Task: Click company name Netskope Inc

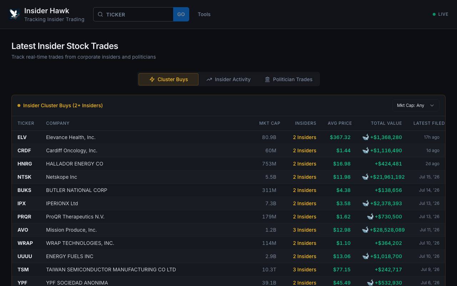Action: click(61, 177)
